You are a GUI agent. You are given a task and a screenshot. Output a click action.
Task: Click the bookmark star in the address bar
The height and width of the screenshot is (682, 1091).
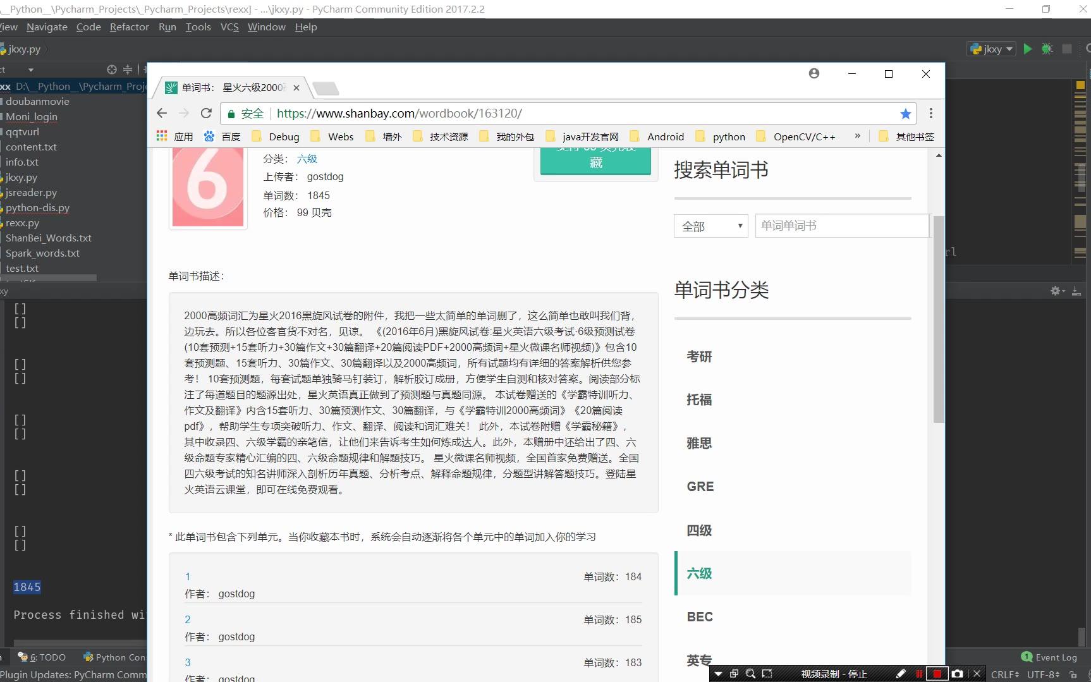pyautogui.click(x=906, y=114)
